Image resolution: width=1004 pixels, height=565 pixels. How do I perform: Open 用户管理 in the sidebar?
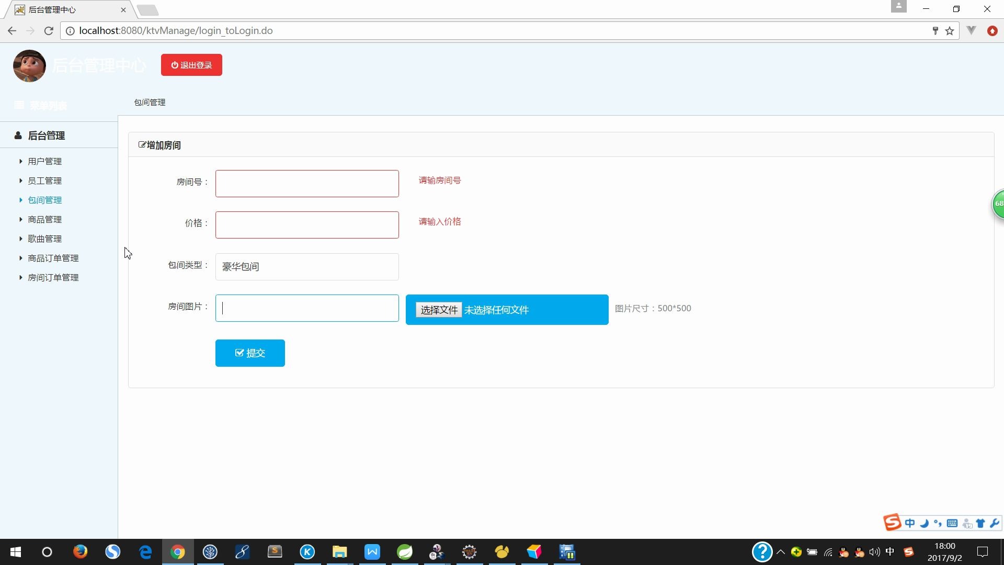(44, 161)
